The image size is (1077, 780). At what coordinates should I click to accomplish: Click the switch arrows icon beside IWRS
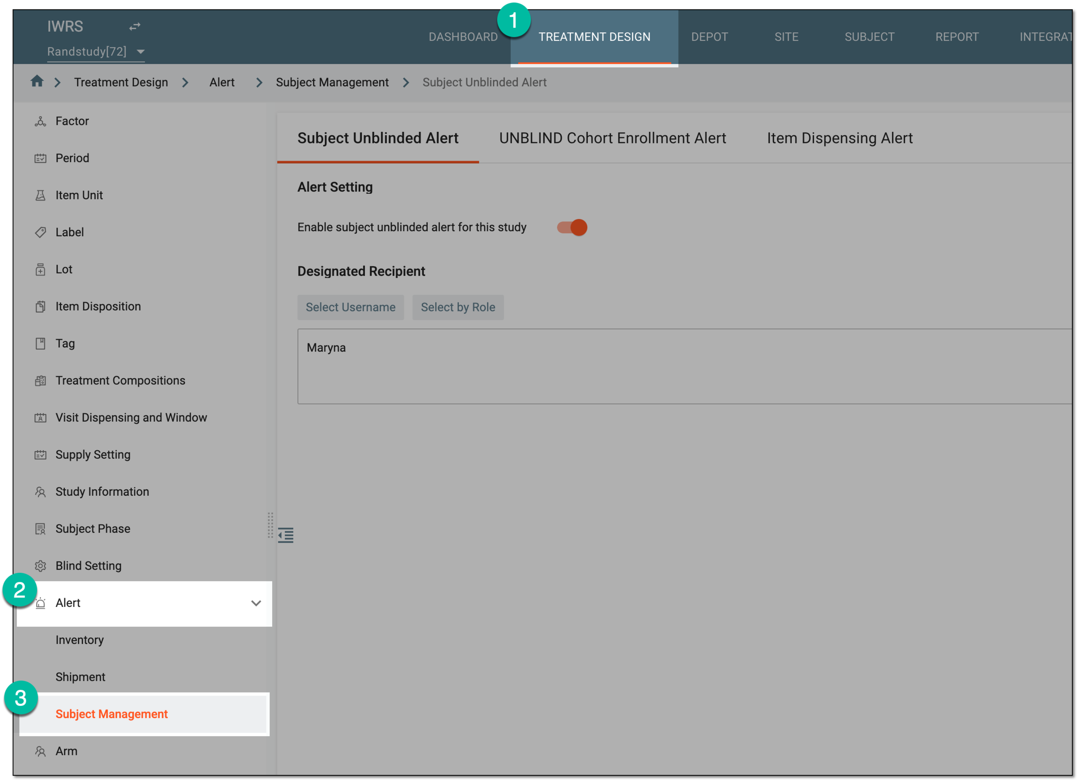(x=135, y=27)
